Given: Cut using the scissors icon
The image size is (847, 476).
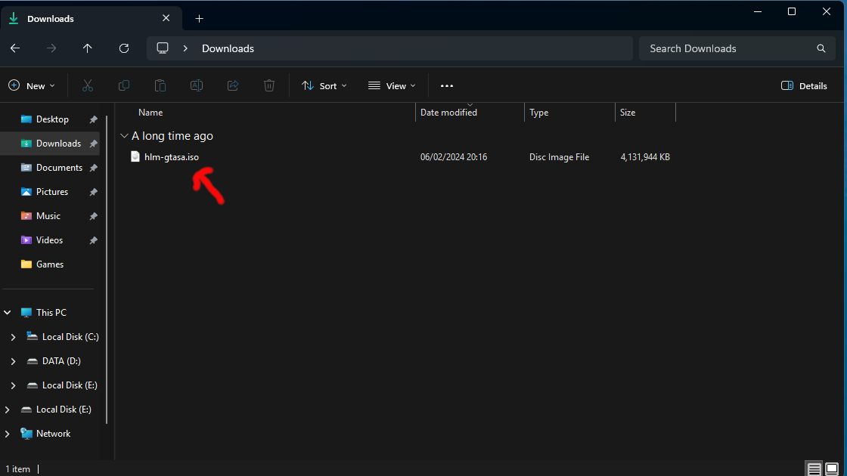Looking at the screenshot, I should (x=88, y=86).
